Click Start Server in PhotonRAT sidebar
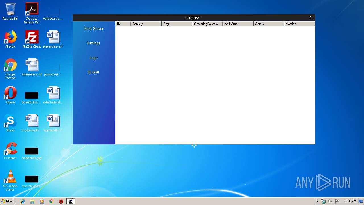Screen dimensions: 364x205 point(94,29)
